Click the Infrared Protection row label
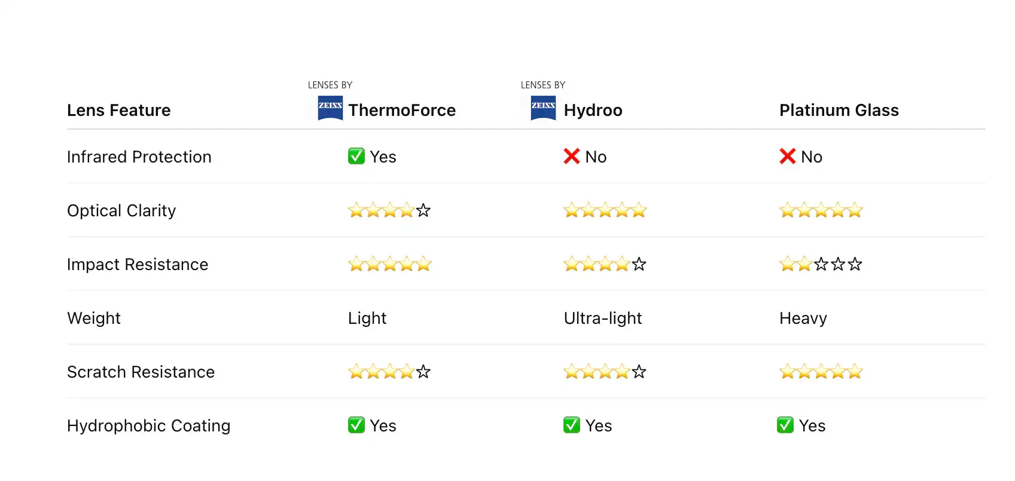Screen dimensions: 1015x481 (x=139, y=157)
